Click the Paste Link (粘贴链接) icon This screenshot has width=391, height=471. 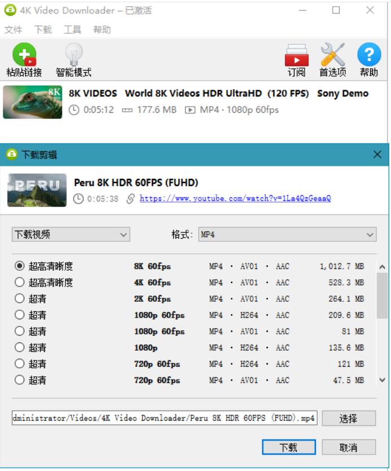24,54
